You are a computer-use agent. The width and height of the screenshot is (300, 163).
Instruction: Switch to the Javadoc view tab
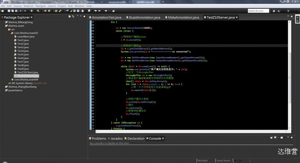click(x=115, y=139)
